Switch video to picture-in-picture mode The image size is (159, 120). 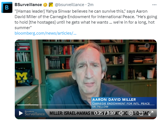141,113
